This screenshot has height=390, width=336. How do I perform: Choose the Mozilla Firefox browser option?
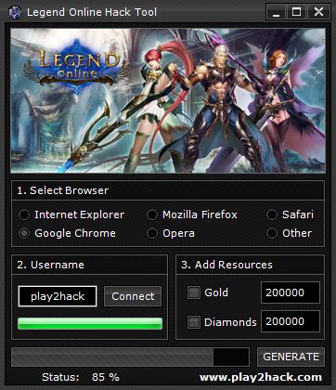coord(152,214)
